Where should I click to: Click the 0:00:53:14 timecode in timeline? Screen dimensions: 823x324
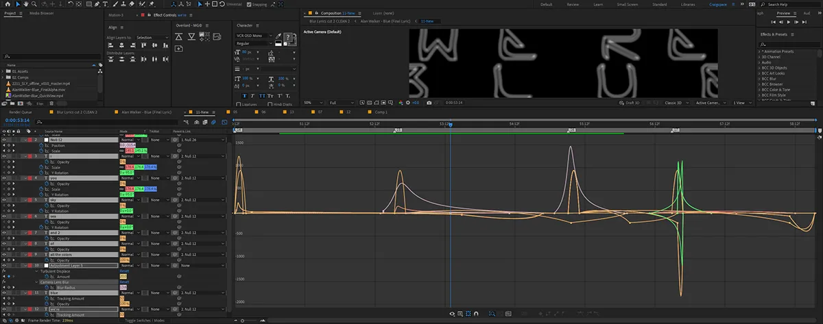(x=16, y=121)
